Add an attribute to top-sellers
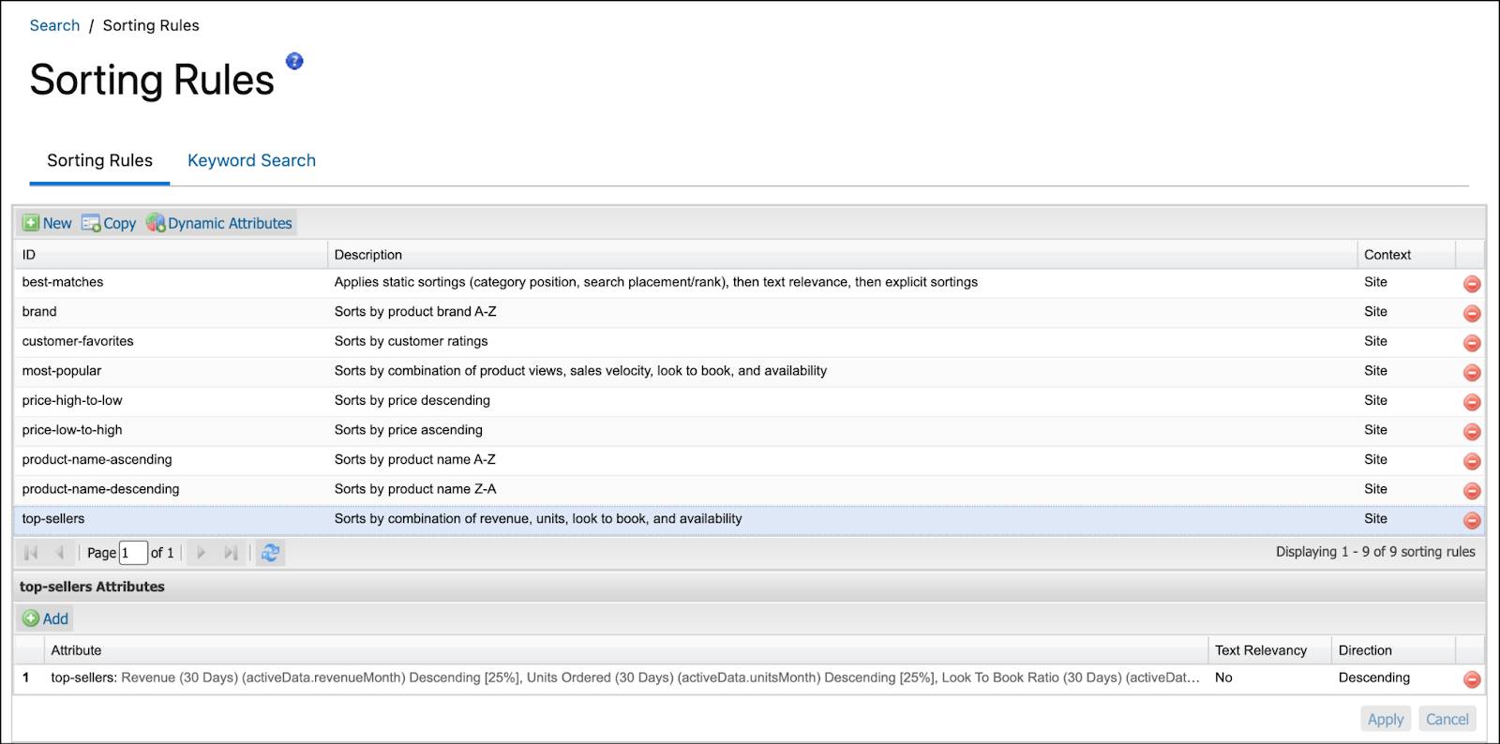This screenshot has height=744, width=1500. [46, 618]
